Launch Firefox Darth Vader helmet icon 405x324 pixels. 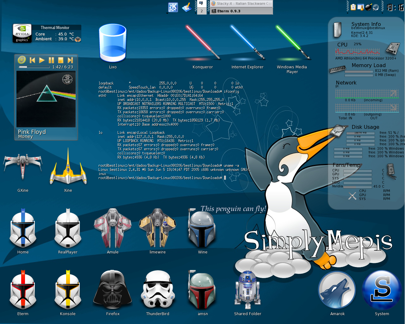pyautogui.click(x=113, y=290)
